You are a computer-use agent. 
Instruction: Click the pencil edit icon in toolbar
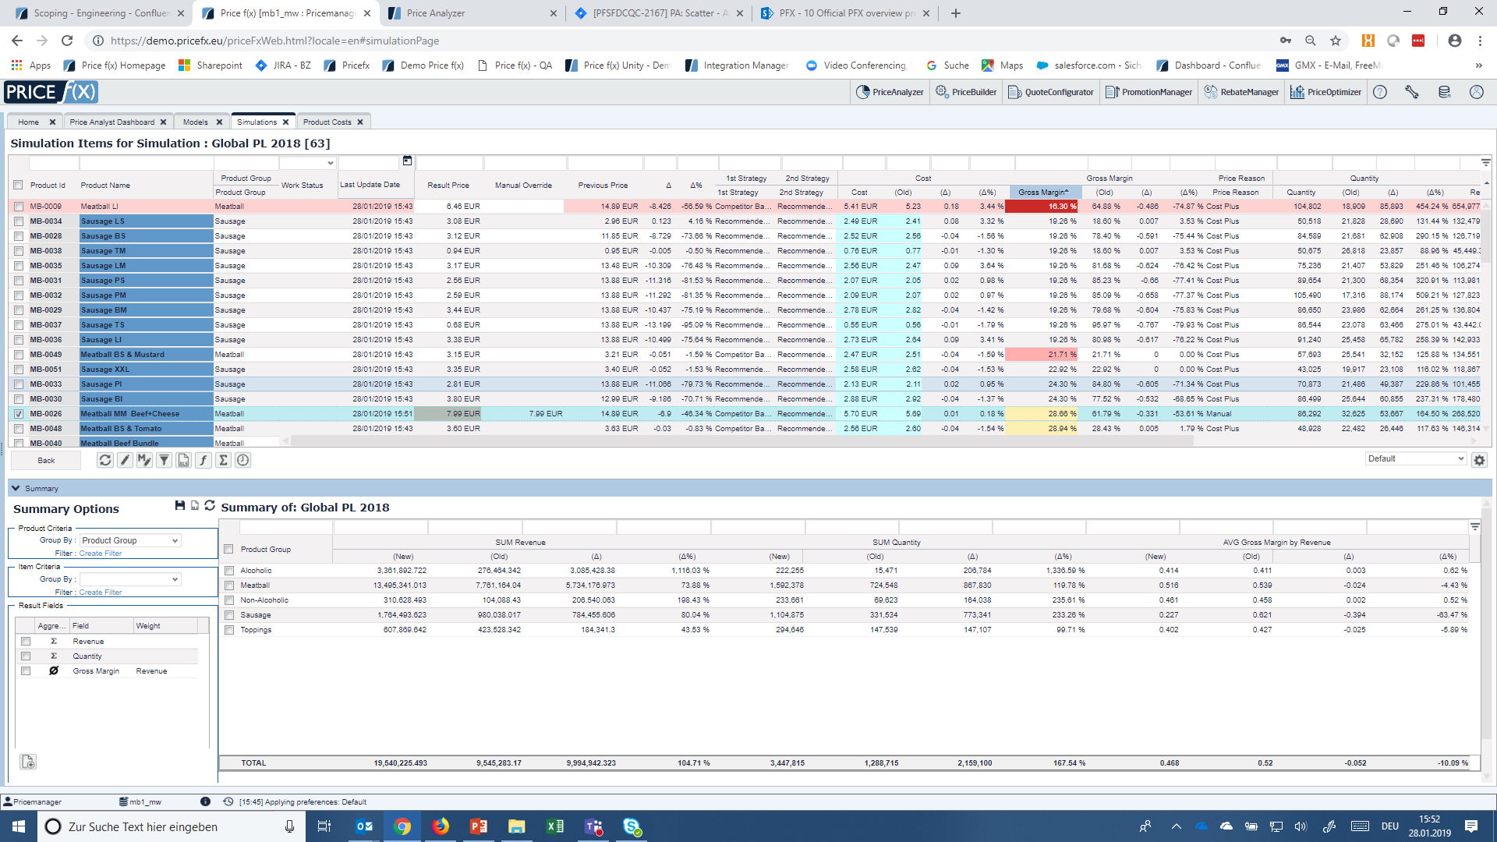click(x=124, y=460)
